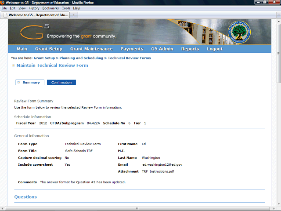Click Last Name value Washington
Screen dimensions: 281x211
coord(151,158)
